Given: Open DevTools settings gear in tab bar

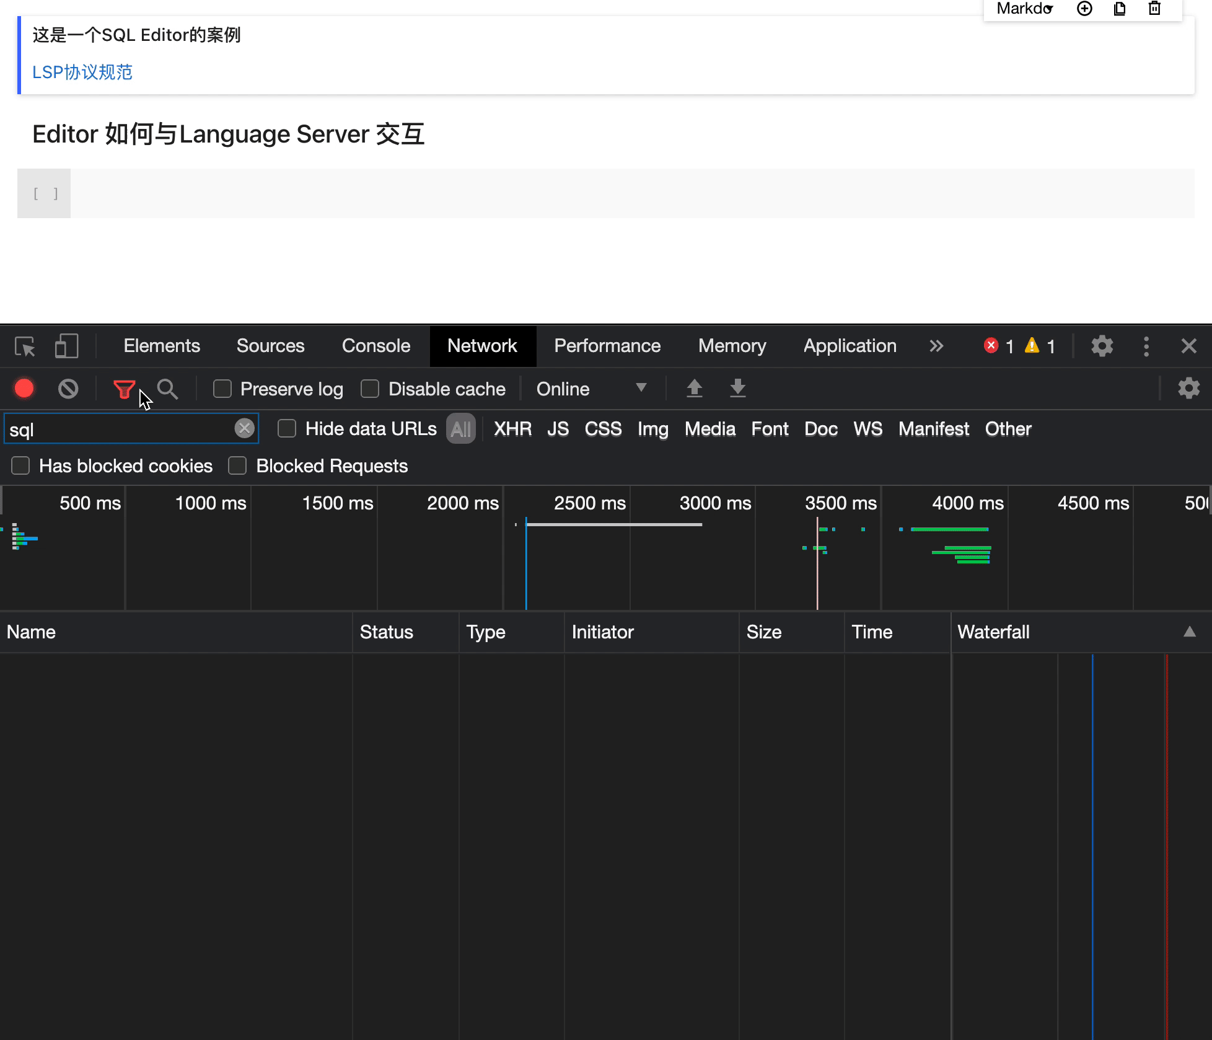Looking at the screenshot, I should tap(1102, 346).
